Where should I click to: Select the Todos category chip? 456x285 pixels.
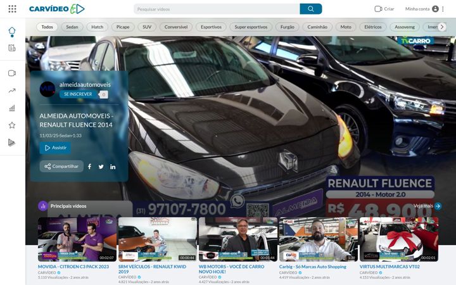pyautogui.click(x=47, y=27)
